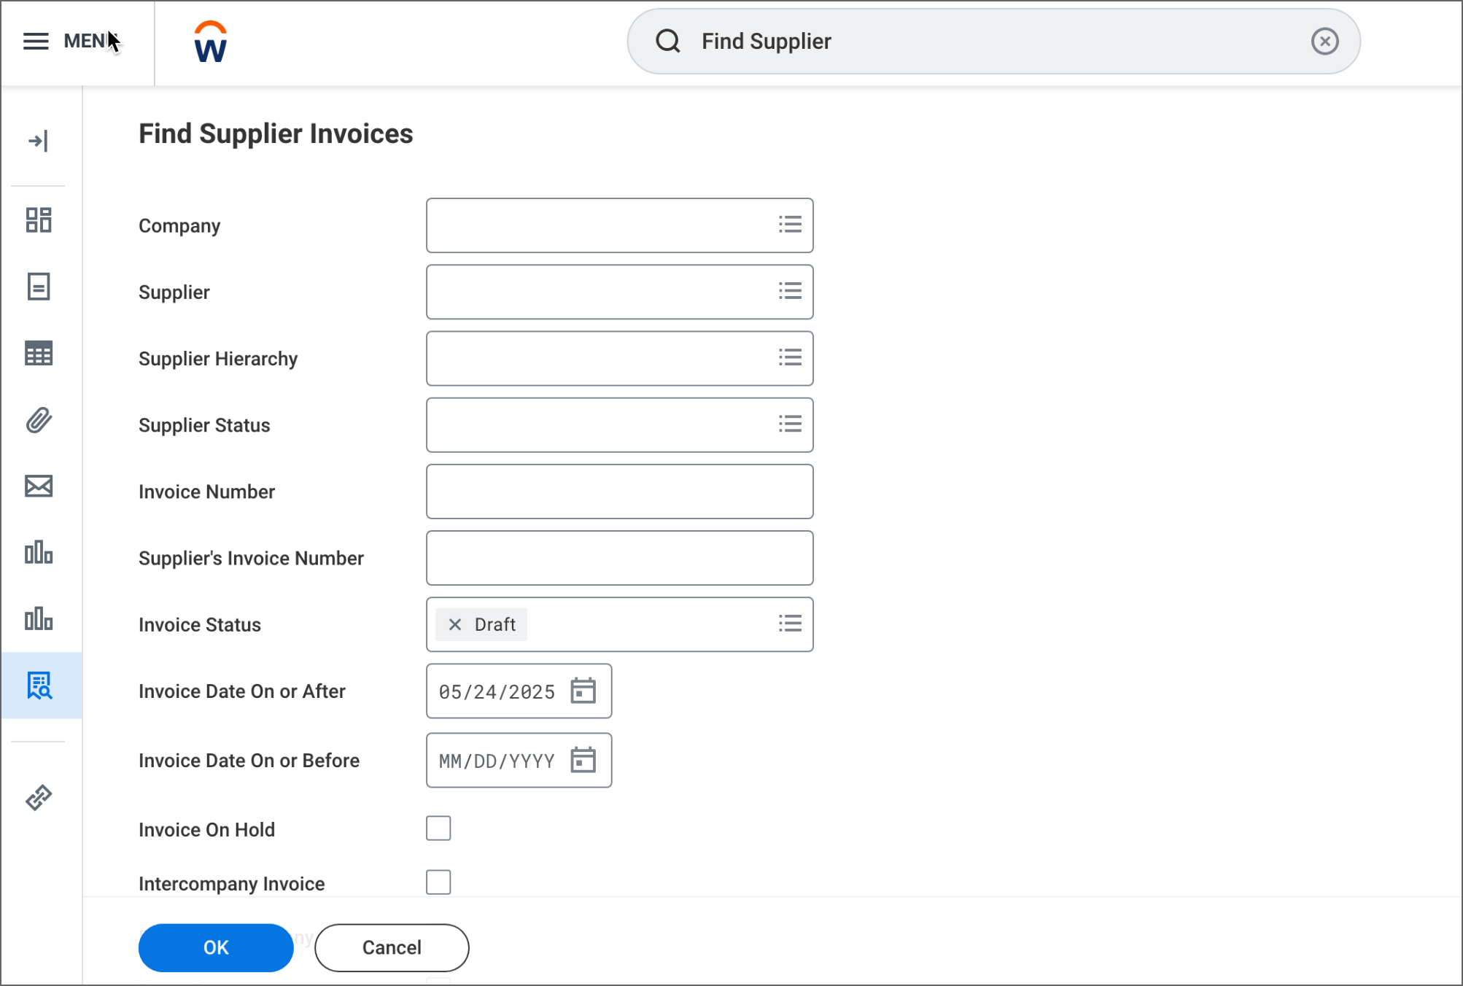
Task: Click Cancel to dismiss the form
Action: pos(391,947)
